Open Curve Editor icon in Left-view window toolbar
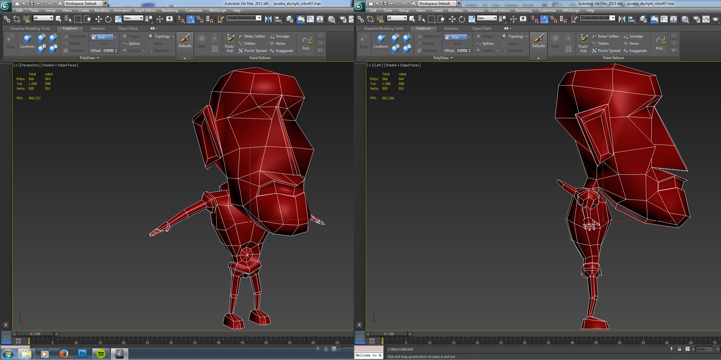This screenshot has width=721, height=360. click(664, 19)
